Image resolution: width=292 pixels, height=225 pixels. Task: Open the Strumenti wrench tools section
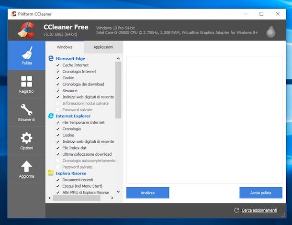point(26,112)
